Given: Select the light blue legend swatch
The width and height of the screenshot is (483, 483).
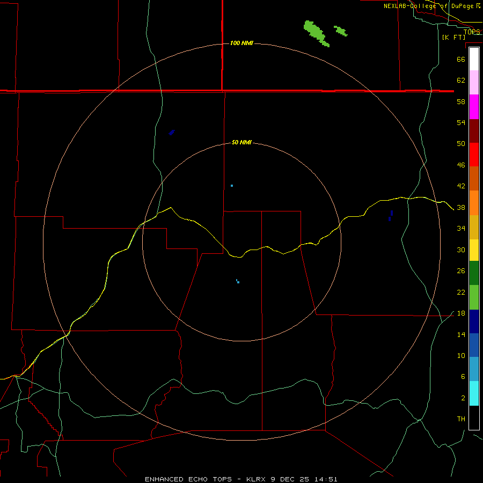Looking at the screenshot, I should 474,369.
